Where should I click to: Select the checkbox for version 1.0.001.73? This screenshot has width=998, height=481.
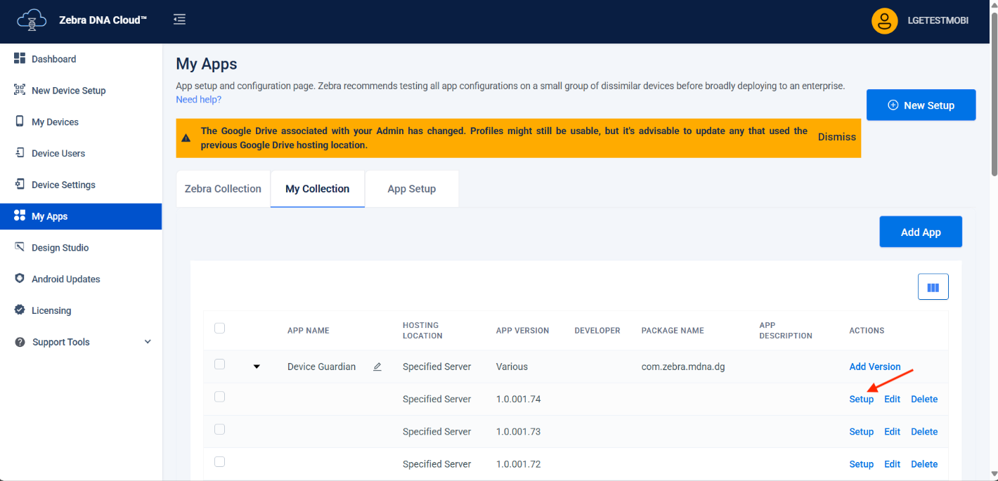tap(219, 429)
